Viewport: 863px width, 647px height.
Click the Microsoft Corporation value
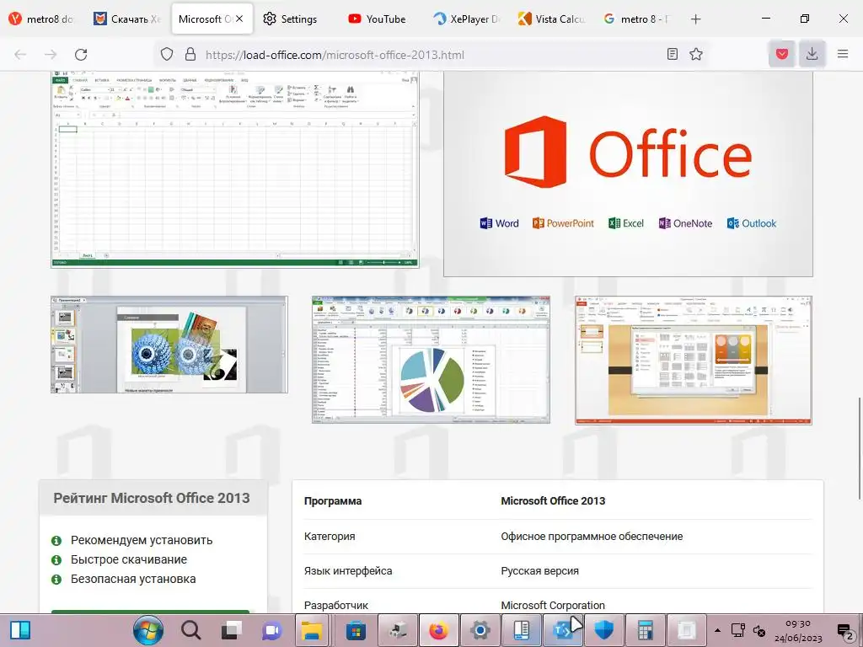(553, 605)
